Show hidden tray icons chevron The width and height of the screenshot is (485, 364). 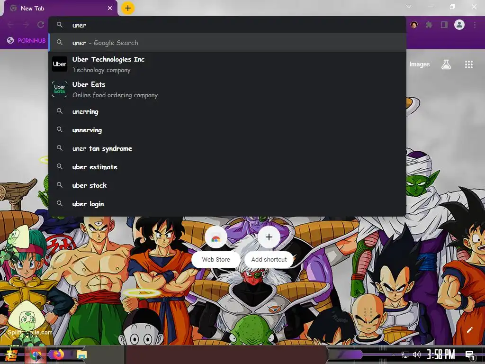[x=394, y=355]
